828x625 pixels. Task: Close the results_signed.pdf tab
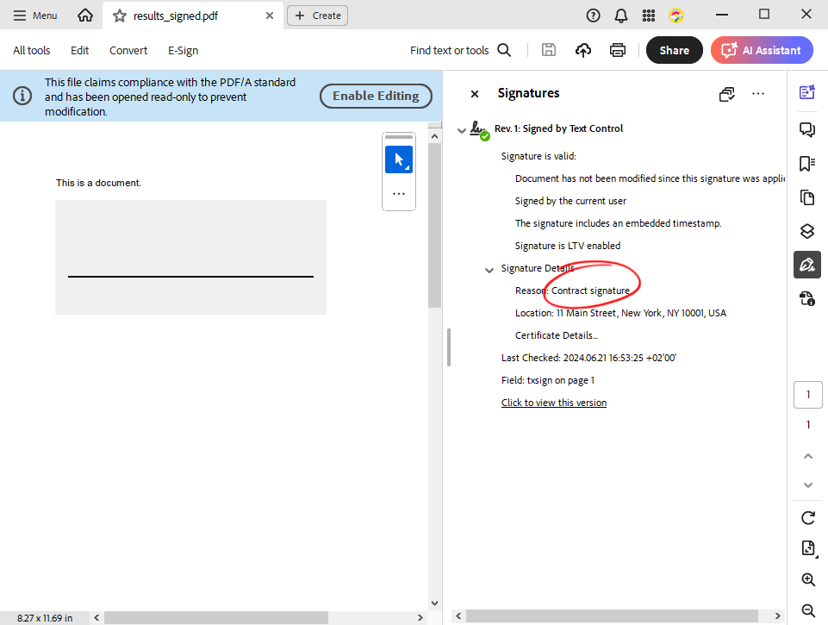point(270,16)
